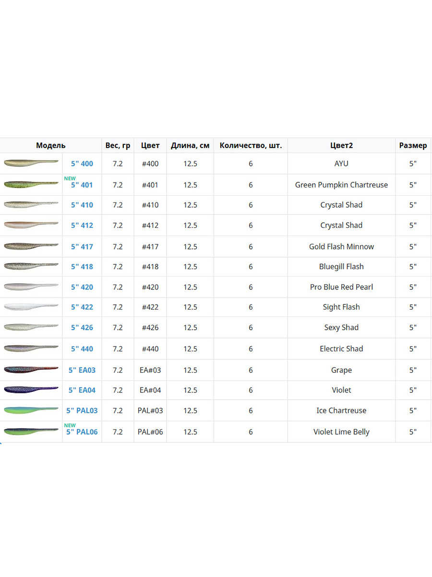Click the Green Pumpkin Chartreuse lure image
Image resolution: width=432 pixels, height=577 pixels.
(31, 184)
